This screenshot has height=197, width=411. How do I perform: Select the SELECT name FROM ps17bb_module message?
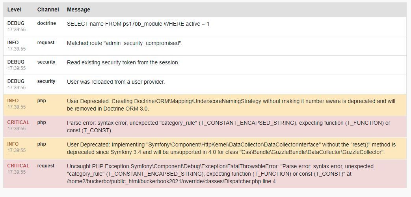click(x=138, y=24)
